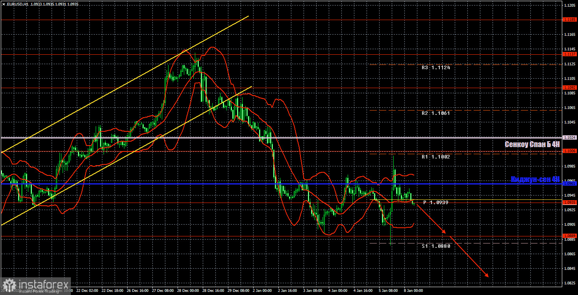This screenshot has width=578, height=295.
Task: Click the 4 Jan 00:00 time axis label
Action: tap(338, 291)
